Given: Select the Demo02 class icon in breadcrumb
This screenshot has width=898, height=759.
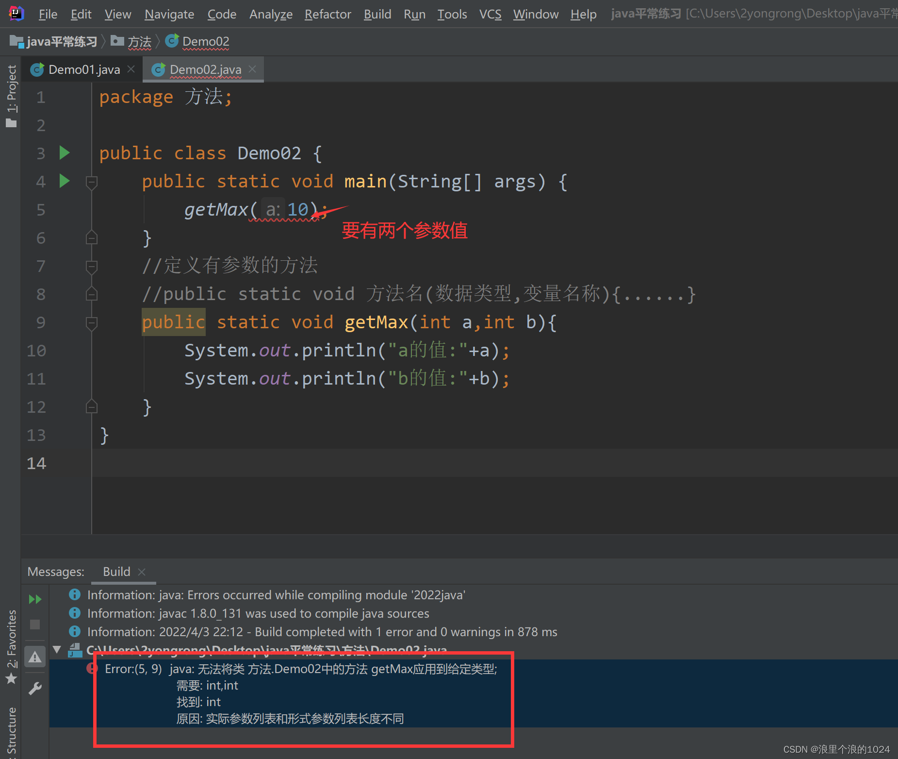Looking at the screenshot, I should (x=172, y=41).
